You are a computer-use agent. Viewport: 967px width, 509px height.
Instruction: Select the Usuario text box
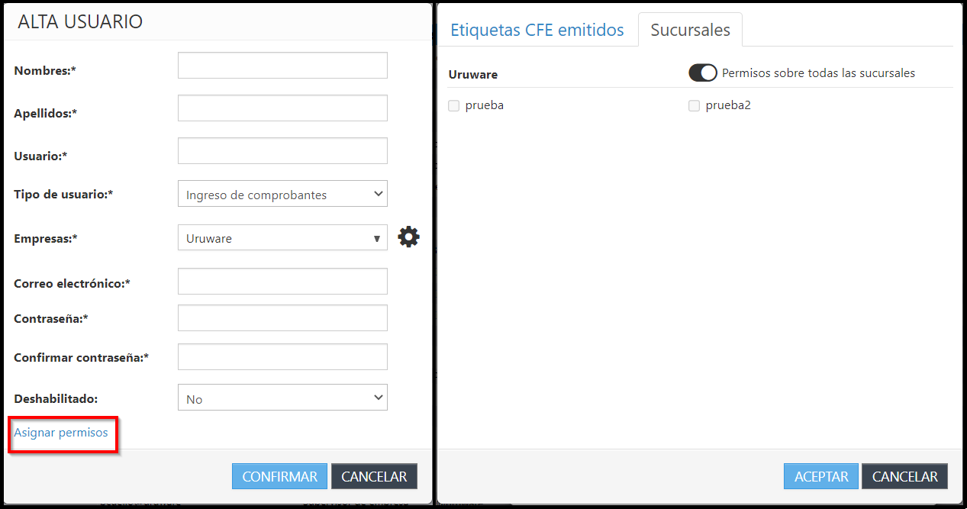coord(282,151)
